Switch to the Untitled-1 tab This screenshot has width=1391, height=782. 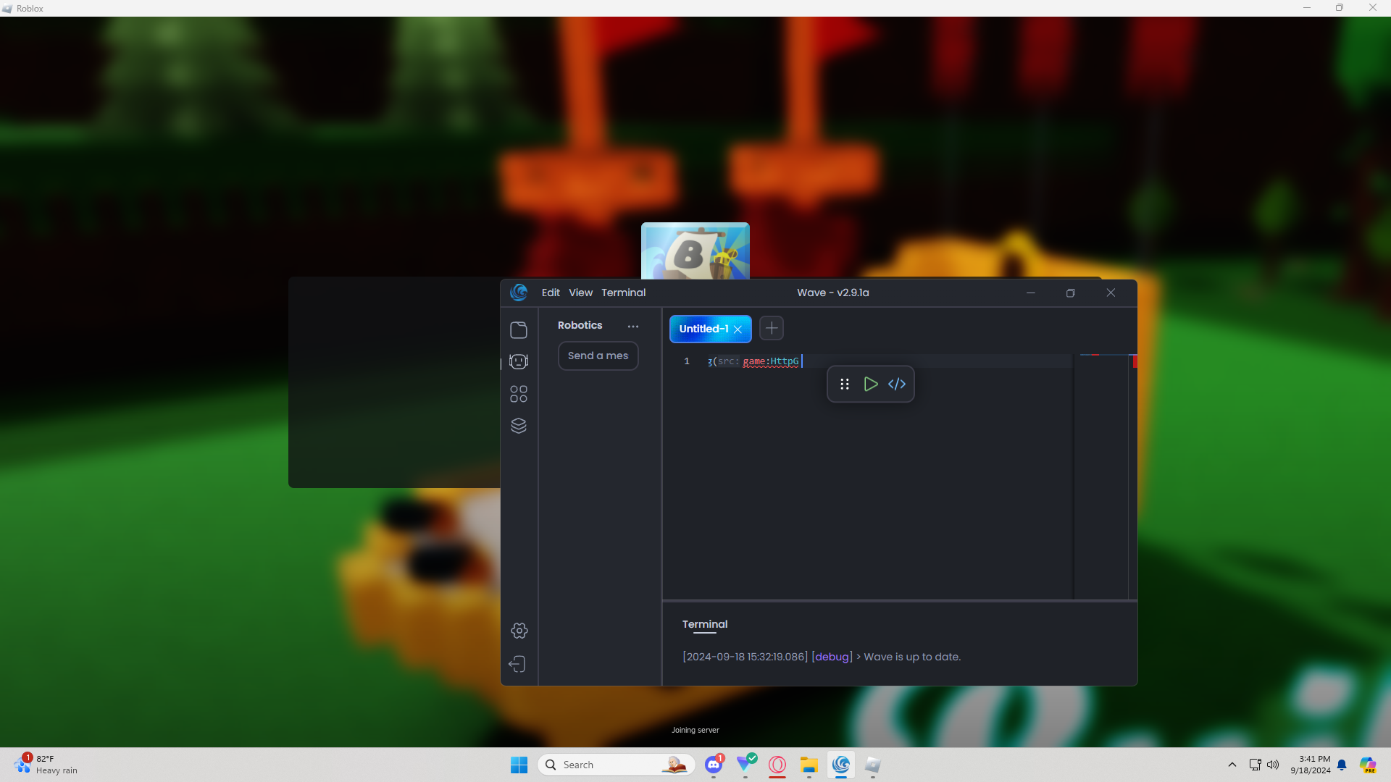point(703,329)
